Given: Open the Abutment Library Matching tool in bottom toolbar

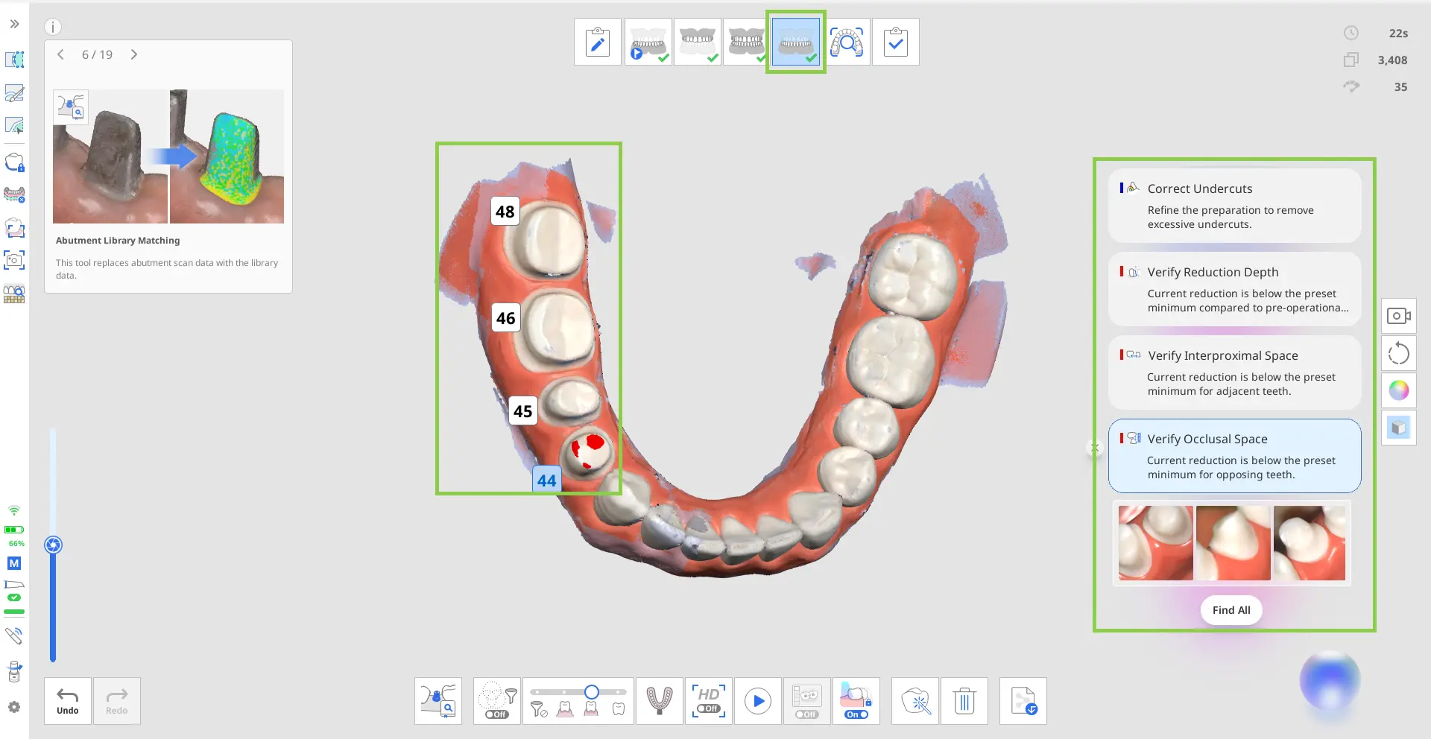Looking at the screenshot, I should (438, 701).
